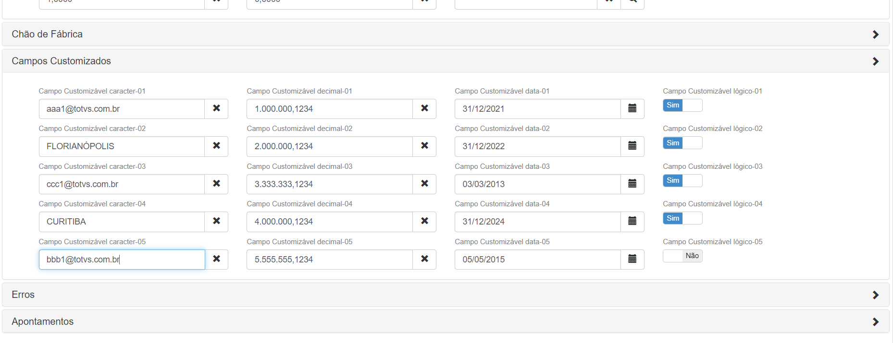Clear the CURITIBA field with its X icon
The image size is (893, 343).
[x=216, y=221]
